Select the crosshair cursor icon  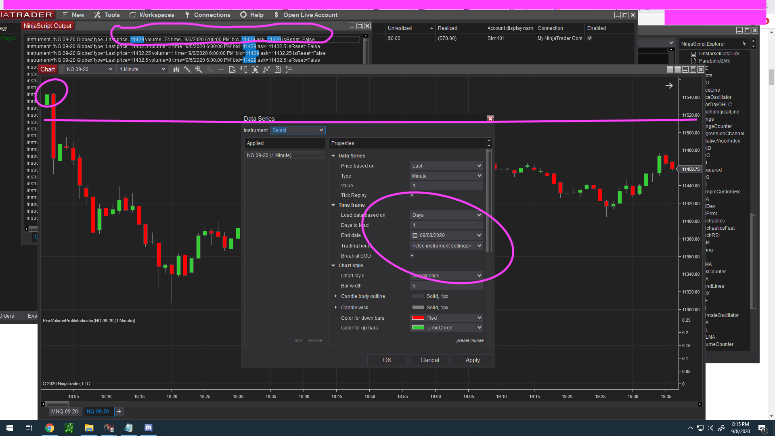click(221, 69)
